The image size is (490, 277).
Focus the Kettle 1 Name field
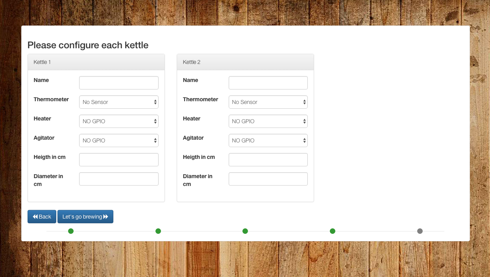[x=118, y=83]
